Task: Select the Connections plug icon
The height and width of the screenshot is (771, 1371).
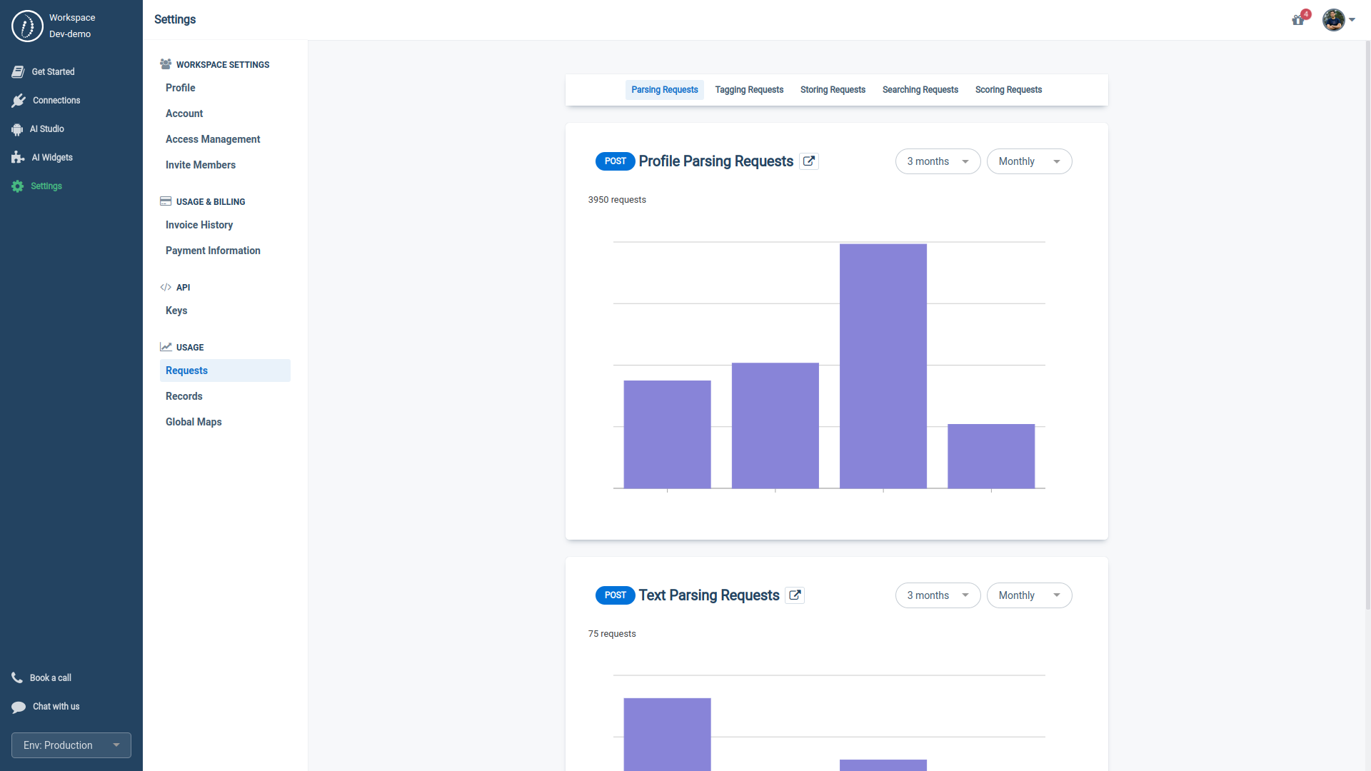Action: [x=18, y=100]
